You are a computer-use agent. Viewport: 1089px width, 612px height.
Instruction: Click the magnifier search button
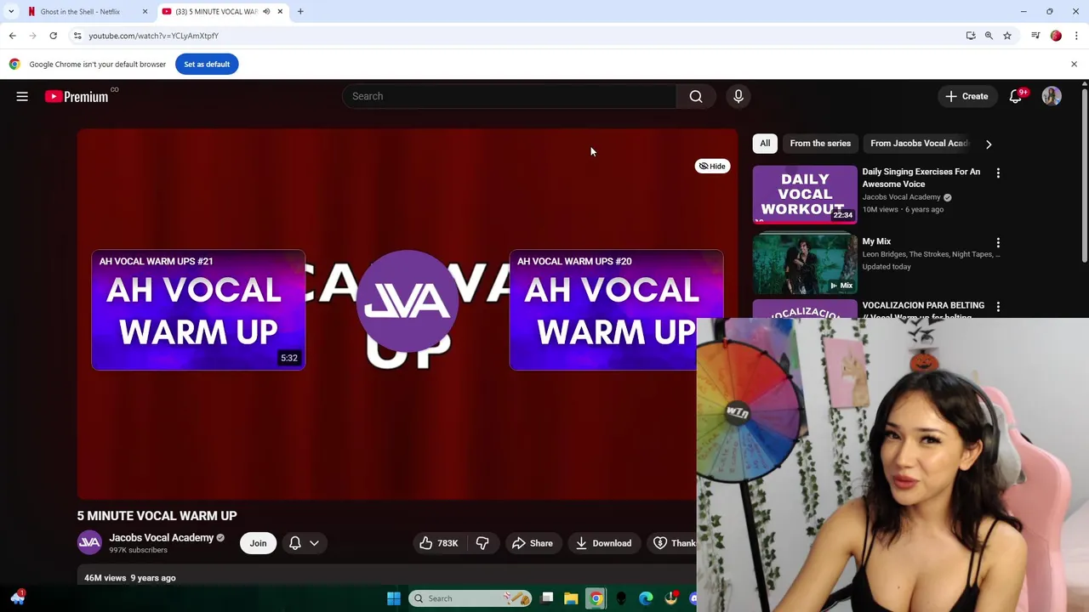tap(696, 96)
